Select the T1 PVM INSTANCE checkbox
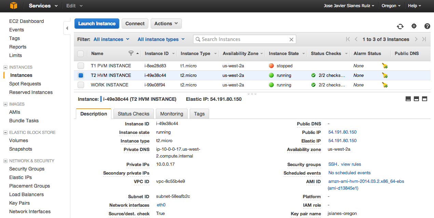Viewport: 434px width, 218px height. (81, 66)
